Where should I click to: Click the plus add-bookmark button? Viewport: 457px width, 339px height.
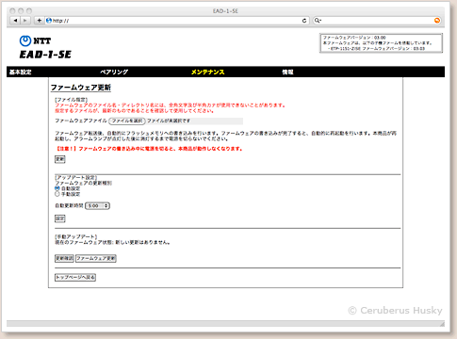click(x=39, y=21)
